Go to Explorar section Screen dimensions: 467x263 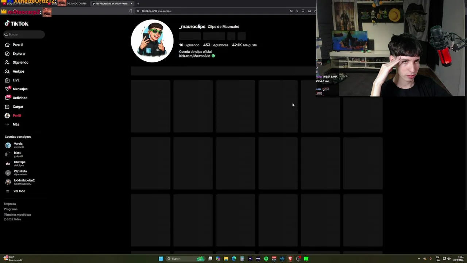(x=15, y=54)
